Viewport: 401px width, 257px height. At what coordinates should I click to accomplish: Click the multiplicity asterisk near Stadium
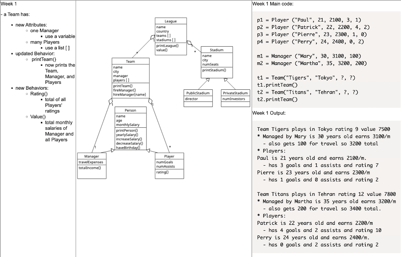[195, 51]
